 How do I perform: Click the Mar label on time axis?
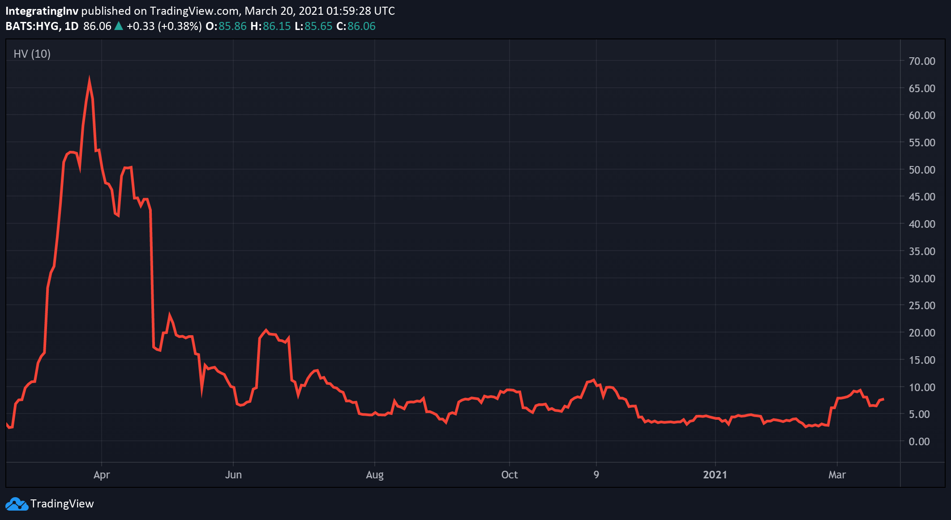click(836, 475)
